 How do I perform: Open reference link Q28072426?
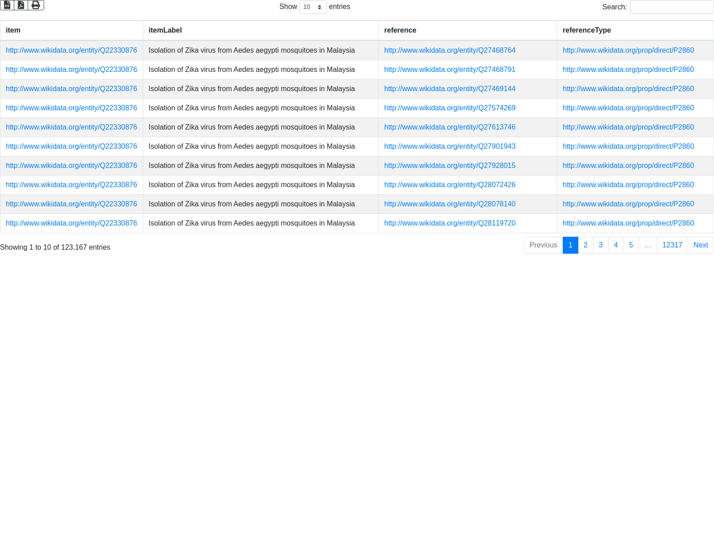(x=450, y=185)
